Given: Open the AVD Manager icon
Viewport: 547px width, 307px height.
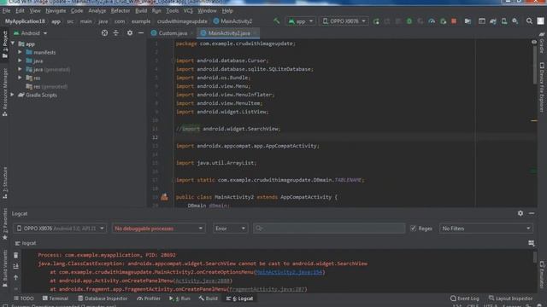Looking at the screenshot, I should 504,21.
